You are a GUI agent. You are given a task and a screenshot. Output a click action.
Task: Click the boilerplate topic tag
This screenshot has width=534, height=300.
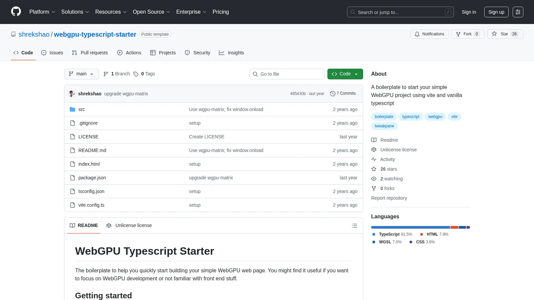coord(384,117)
